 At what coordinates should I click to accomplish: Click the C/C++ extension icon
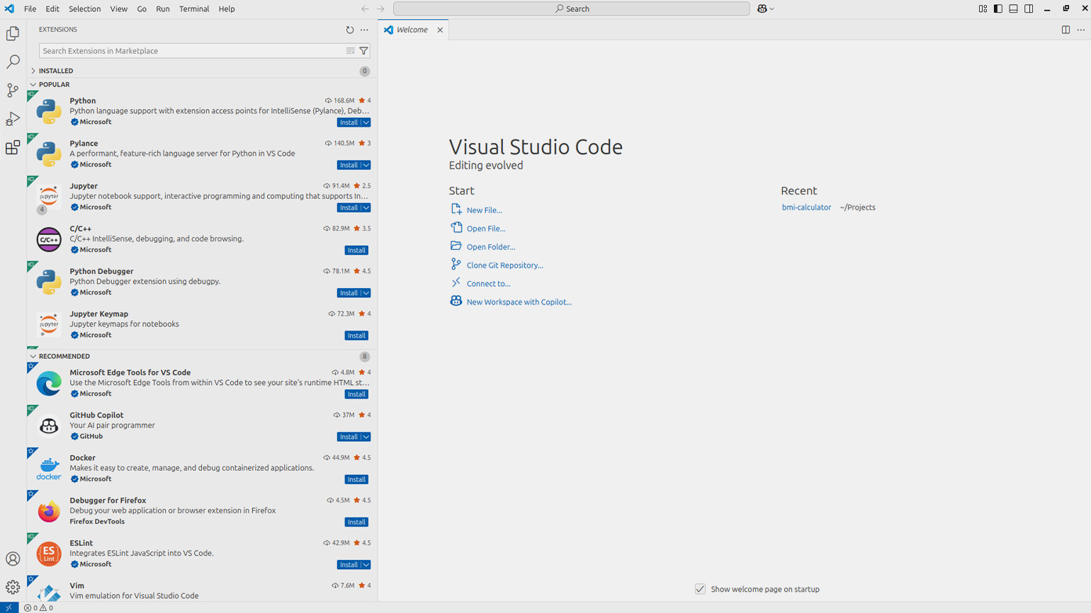tap(49, 239)
